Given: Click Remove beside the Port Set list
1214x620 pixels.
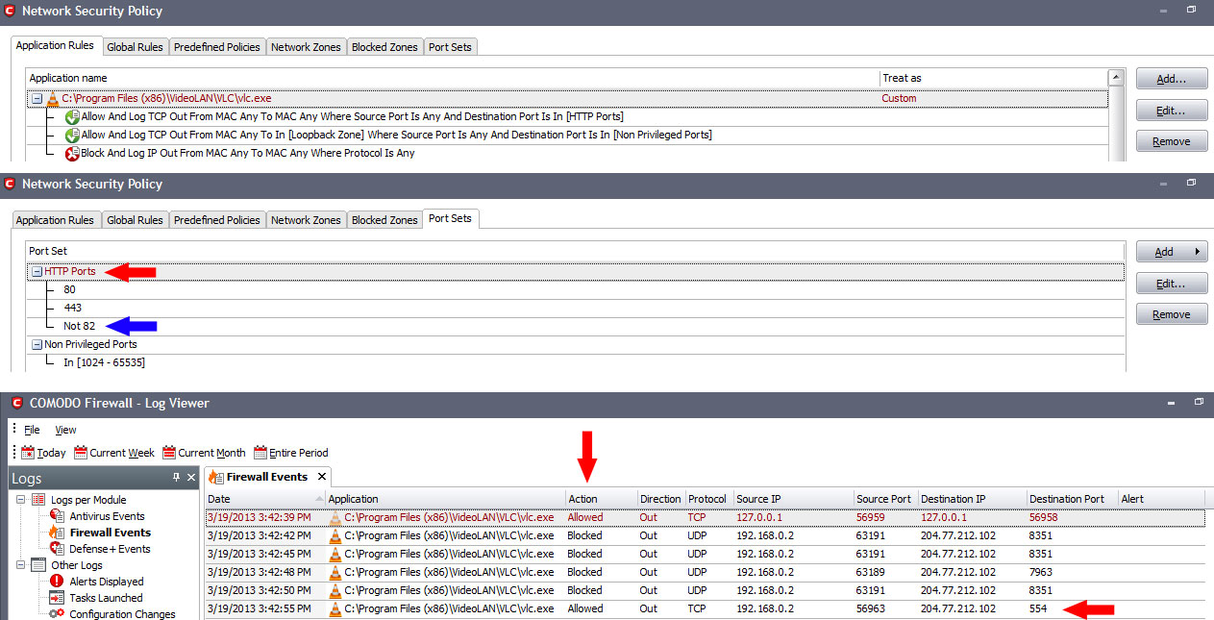Looking at the screenshot, I should point(1170,314).
